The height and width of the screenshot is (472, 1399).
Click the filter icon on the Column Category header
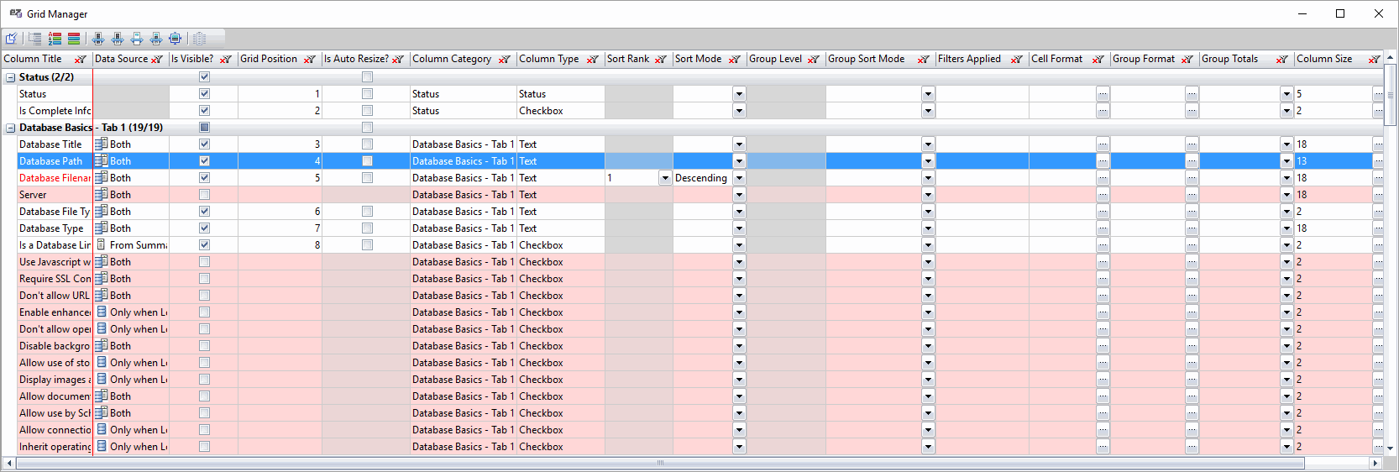pyautogui.click(x=504, y=60)
